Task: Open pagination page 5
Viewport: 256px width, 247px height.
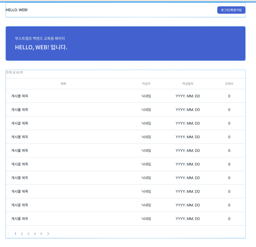Action: click(41, 234)
